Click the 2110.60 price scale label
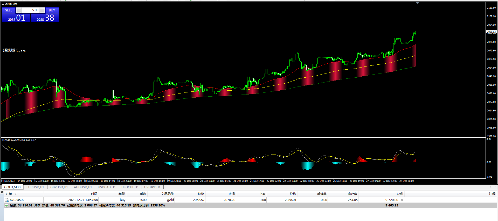 (x=491, y=8)
